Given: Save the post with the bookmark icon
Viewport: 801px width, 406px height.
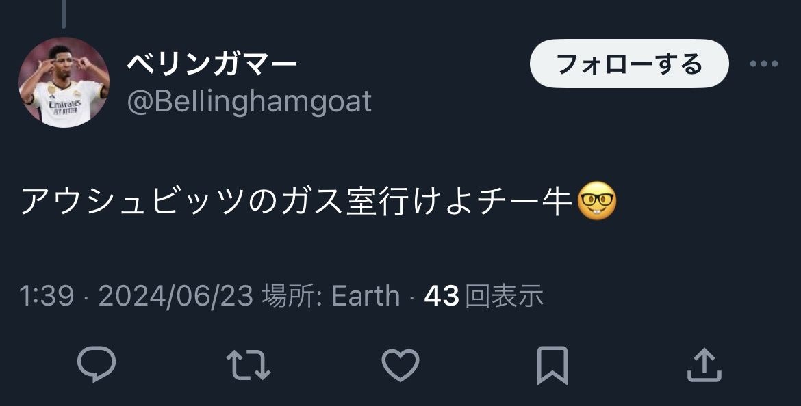Looking at the screenshot, I should click(x=552, y=365).
